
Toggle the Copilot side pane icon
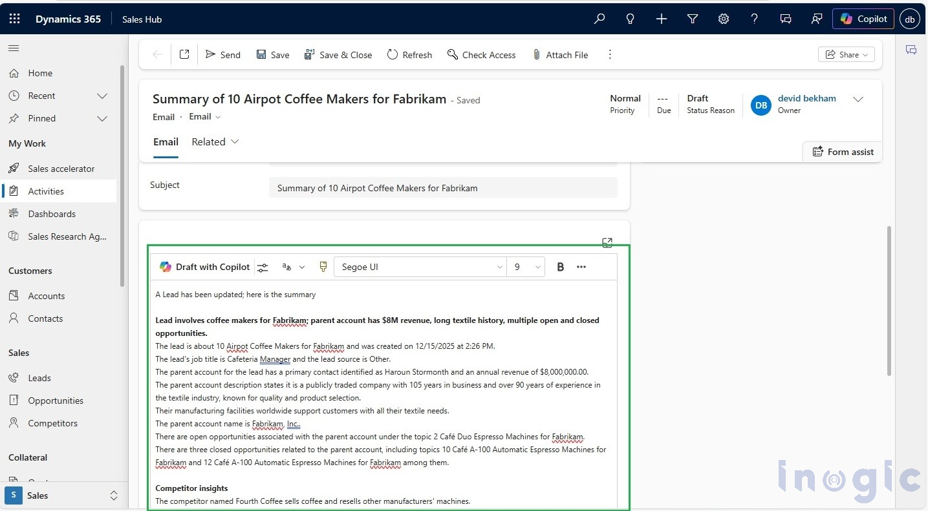coord(911,48)
